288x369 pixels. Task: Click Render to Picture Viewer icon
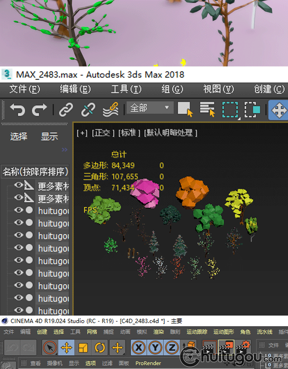pos(226,347)
